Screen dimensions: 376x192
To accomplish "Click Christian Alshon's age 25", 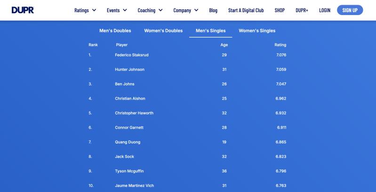I will pos(224,98).
